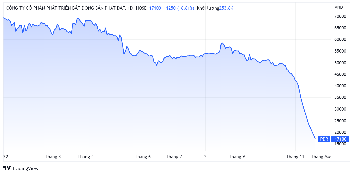Click the Tháng 3 time axis label
Screen dimensions: 354x175
pyautogui.click(x=53, y=157)
